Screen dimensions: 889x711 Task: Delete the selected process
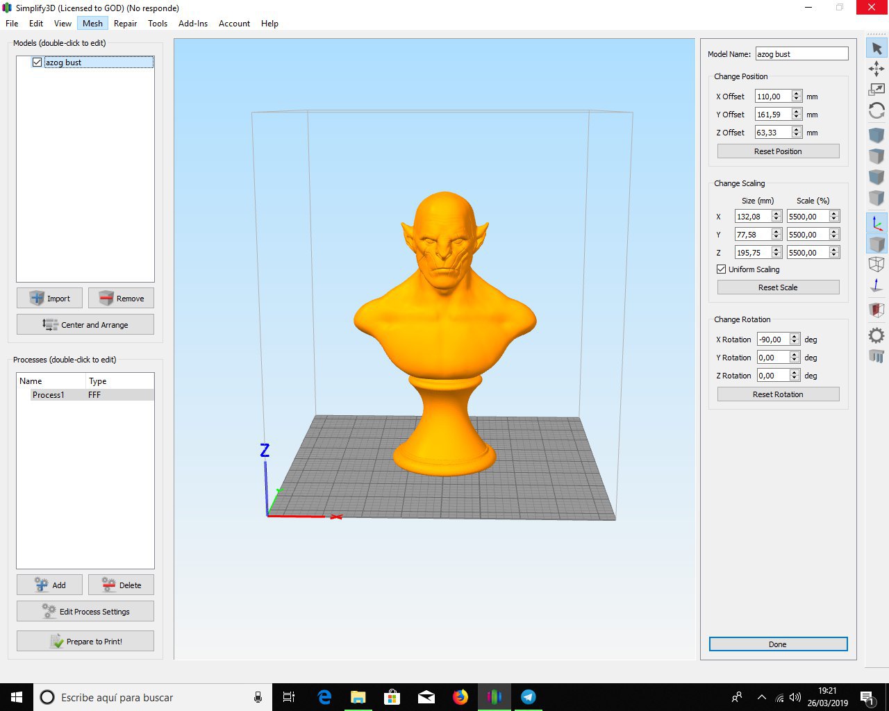coord(121,585)
